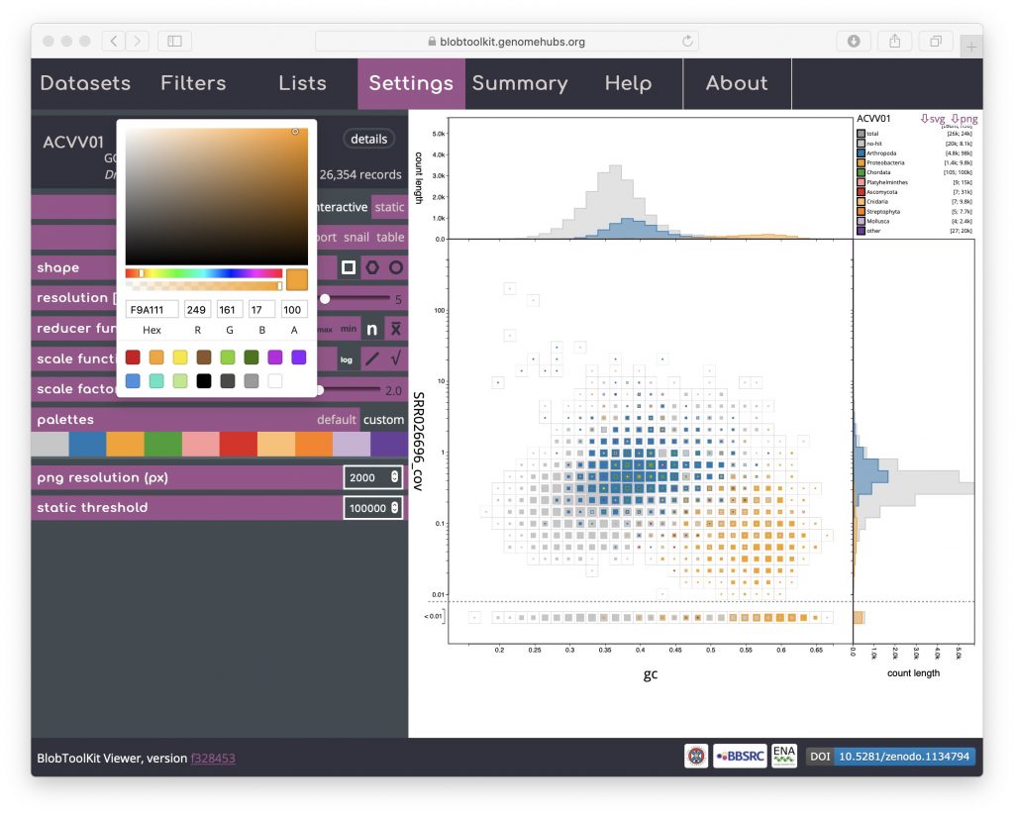Viewport: 1014px width, 815px height.
Task: Adjust the static threshold stepper
Action: (x=395, y=508)
